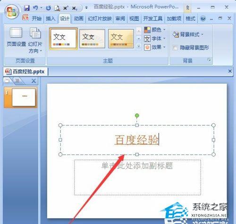
Task: Click the Office button logo
Action: pyautogui.click(x=11, y=12)
